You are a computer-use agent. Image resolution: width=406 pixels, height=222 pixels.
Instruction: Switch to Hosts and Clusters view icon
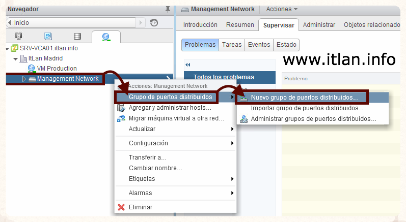(x=19, y=37)
